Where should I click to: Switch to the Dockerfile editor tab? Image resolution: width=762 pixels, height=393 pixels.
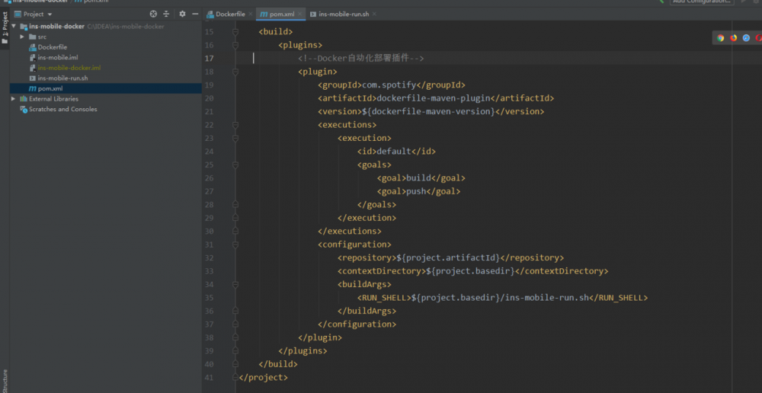[229, 14]
